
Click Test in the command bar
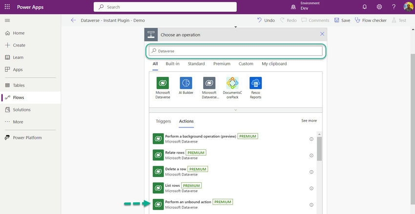[399, 20]
